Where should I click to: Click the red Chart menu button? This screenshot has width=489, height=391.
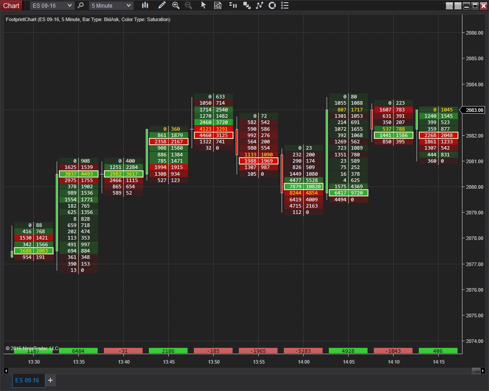(11, 5)
